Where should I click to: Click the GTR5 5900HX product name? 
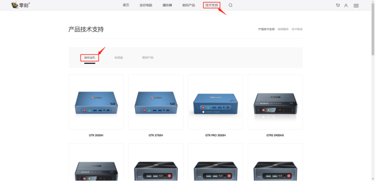click(x=275, y=136)
